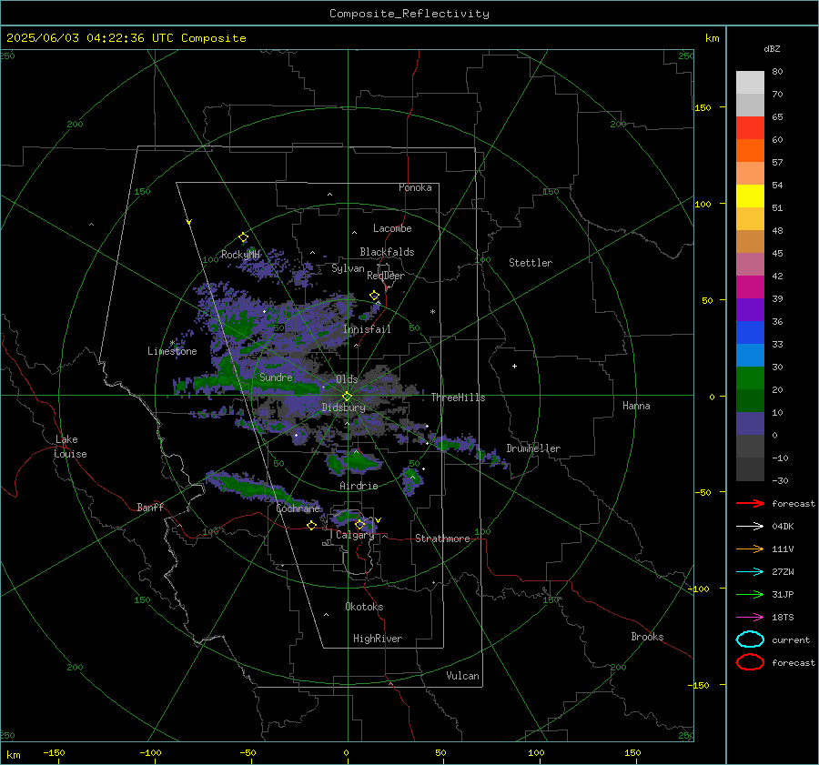Click yellow diamond marker near RedDeer
Viewport: 819px width, 765px height.
[374, 296]
